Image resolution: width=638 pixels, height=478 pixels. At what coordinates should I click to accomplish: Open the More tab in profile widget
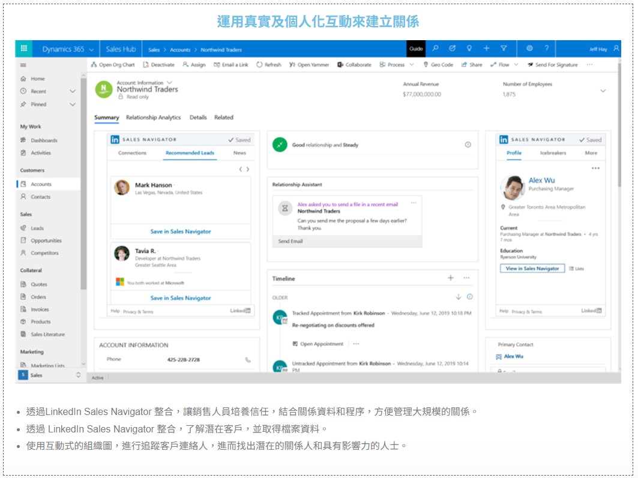click(591, 153)
